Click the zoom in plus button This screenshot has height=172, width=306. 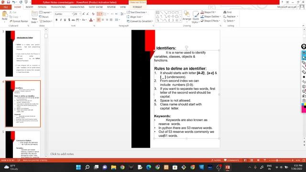tap(293, 160)
